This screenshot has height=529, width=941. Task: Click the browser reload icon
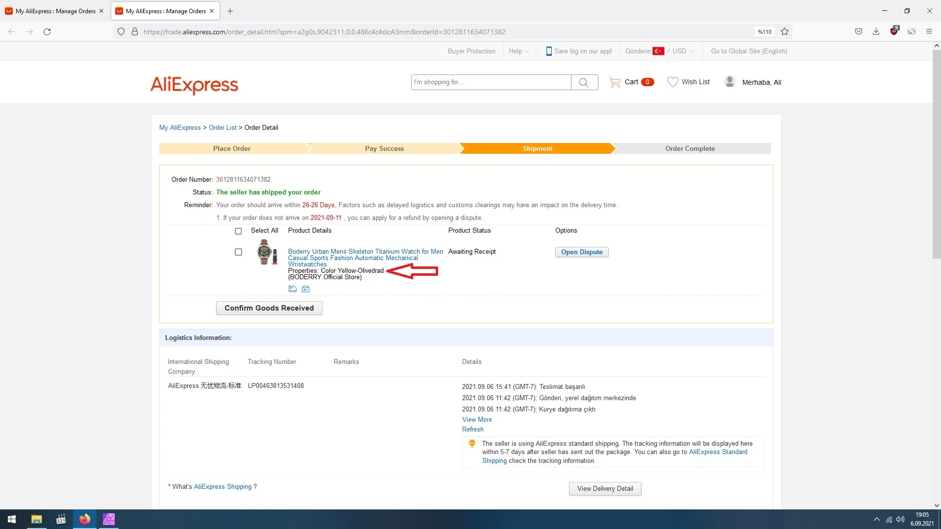click(47, 32)
